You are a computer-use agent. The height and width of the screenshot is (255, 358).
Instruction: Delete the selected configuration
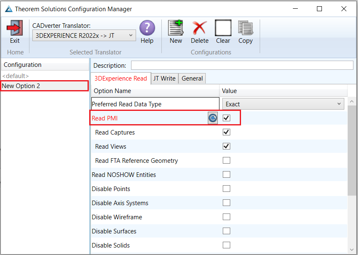click(x=200, y=28)
